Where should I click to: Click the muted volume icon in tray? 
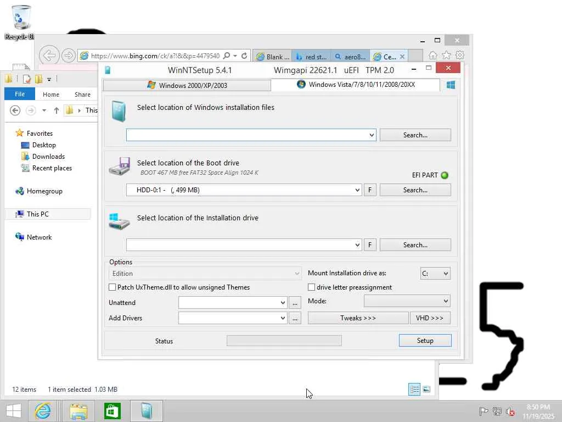510,412
